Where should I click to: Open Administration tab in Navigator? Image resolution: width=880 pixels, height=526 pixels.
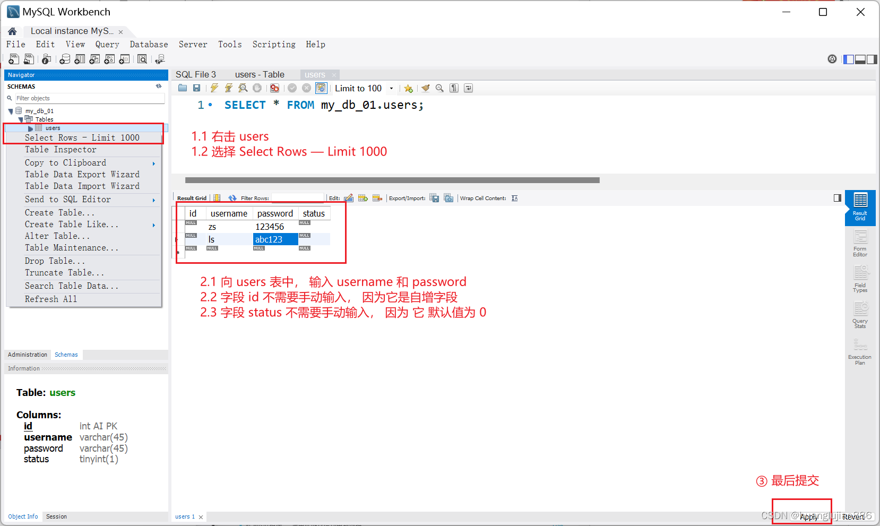click(28, 355)
